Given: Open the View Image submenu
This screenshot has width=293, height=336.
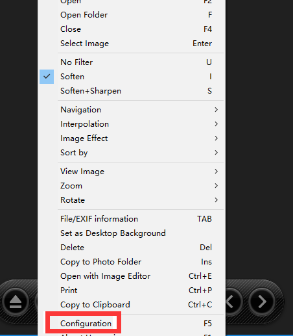Looking at the screenshot, I should (x=132, y=172).
